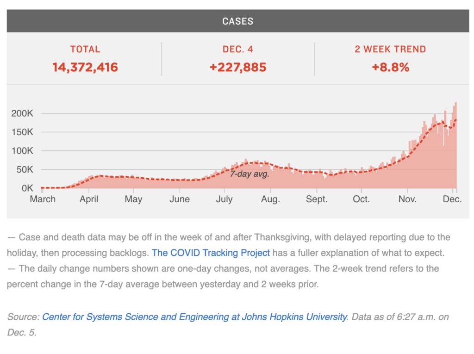Select Dec. on the timeline axis
Screen dimensions: 474x354
pos(452,199)
